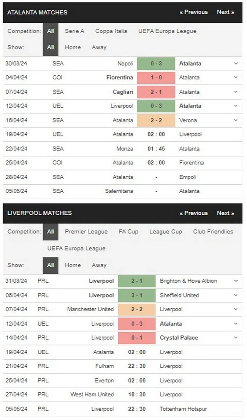
Task: Filter Atalanta matches by Coppa Italia
Action: pyautogui.click(x=111, y=31)
